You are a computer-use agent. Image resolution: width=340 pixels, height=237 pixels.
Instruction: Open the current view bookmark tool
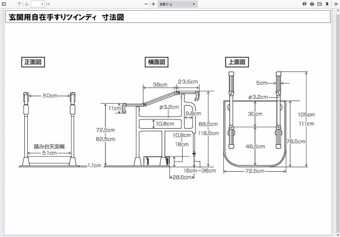point(327,4)
